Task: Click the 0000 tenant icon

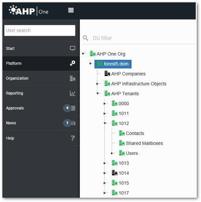Action: tap(115, 103)
